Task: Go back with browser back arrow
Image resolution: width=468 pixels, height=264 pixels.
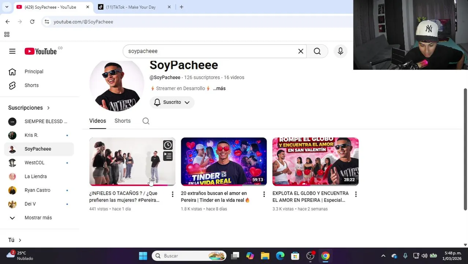Action: (8, 22)
